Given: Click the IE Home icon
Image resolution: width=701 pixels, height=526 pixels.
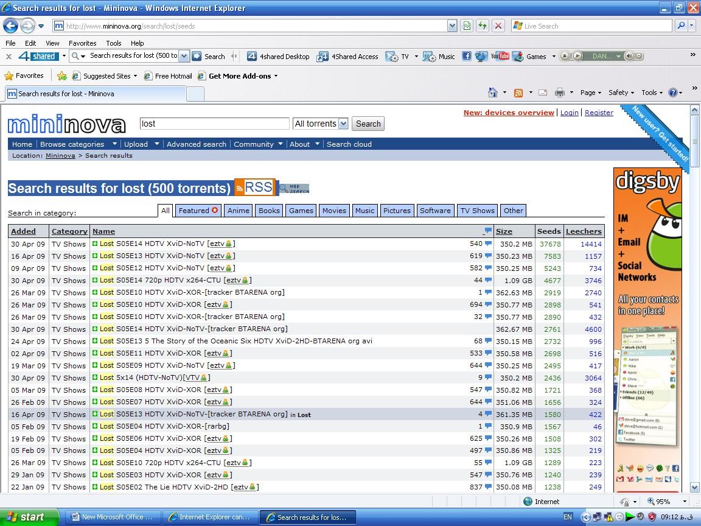Looking at the screenshot, I should coord(492,93).
